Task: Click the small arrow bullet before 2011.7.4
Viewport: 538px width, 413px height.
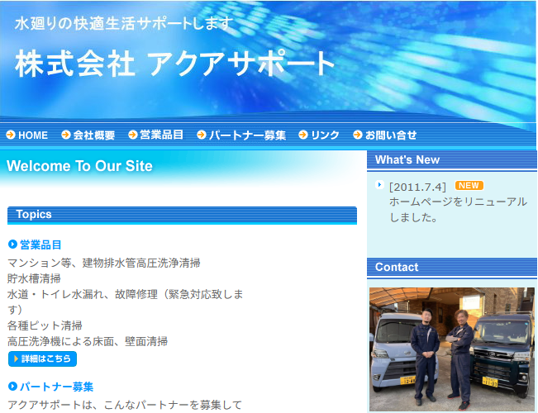Action: coord(379,186)
